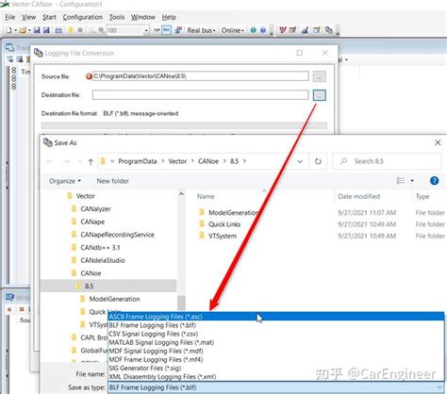Click the open folder toolbar icon
Screen dimensions: 447x394
click(23, 30)
